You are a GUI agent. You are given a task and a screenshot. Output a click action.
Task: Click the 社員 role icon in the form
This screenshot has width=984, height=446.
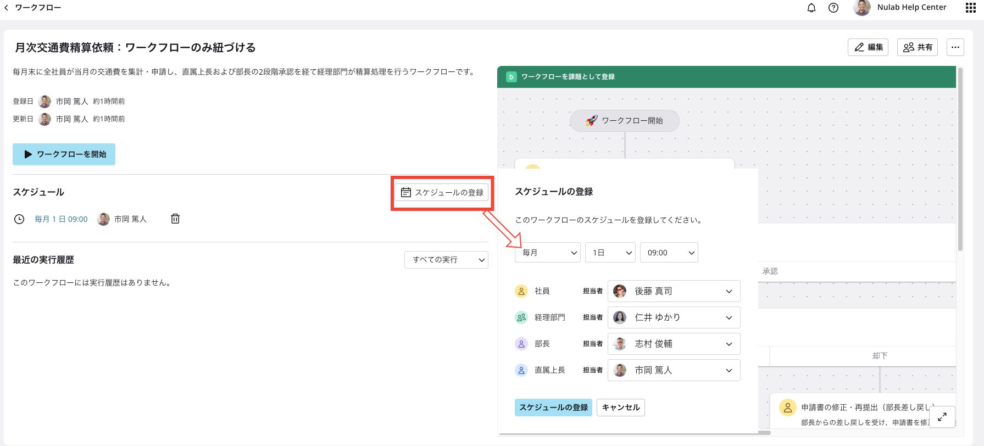tap(521, 291)
